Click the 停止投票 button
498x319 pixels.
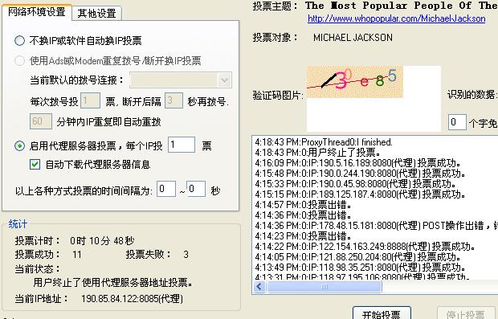[465, 313]
